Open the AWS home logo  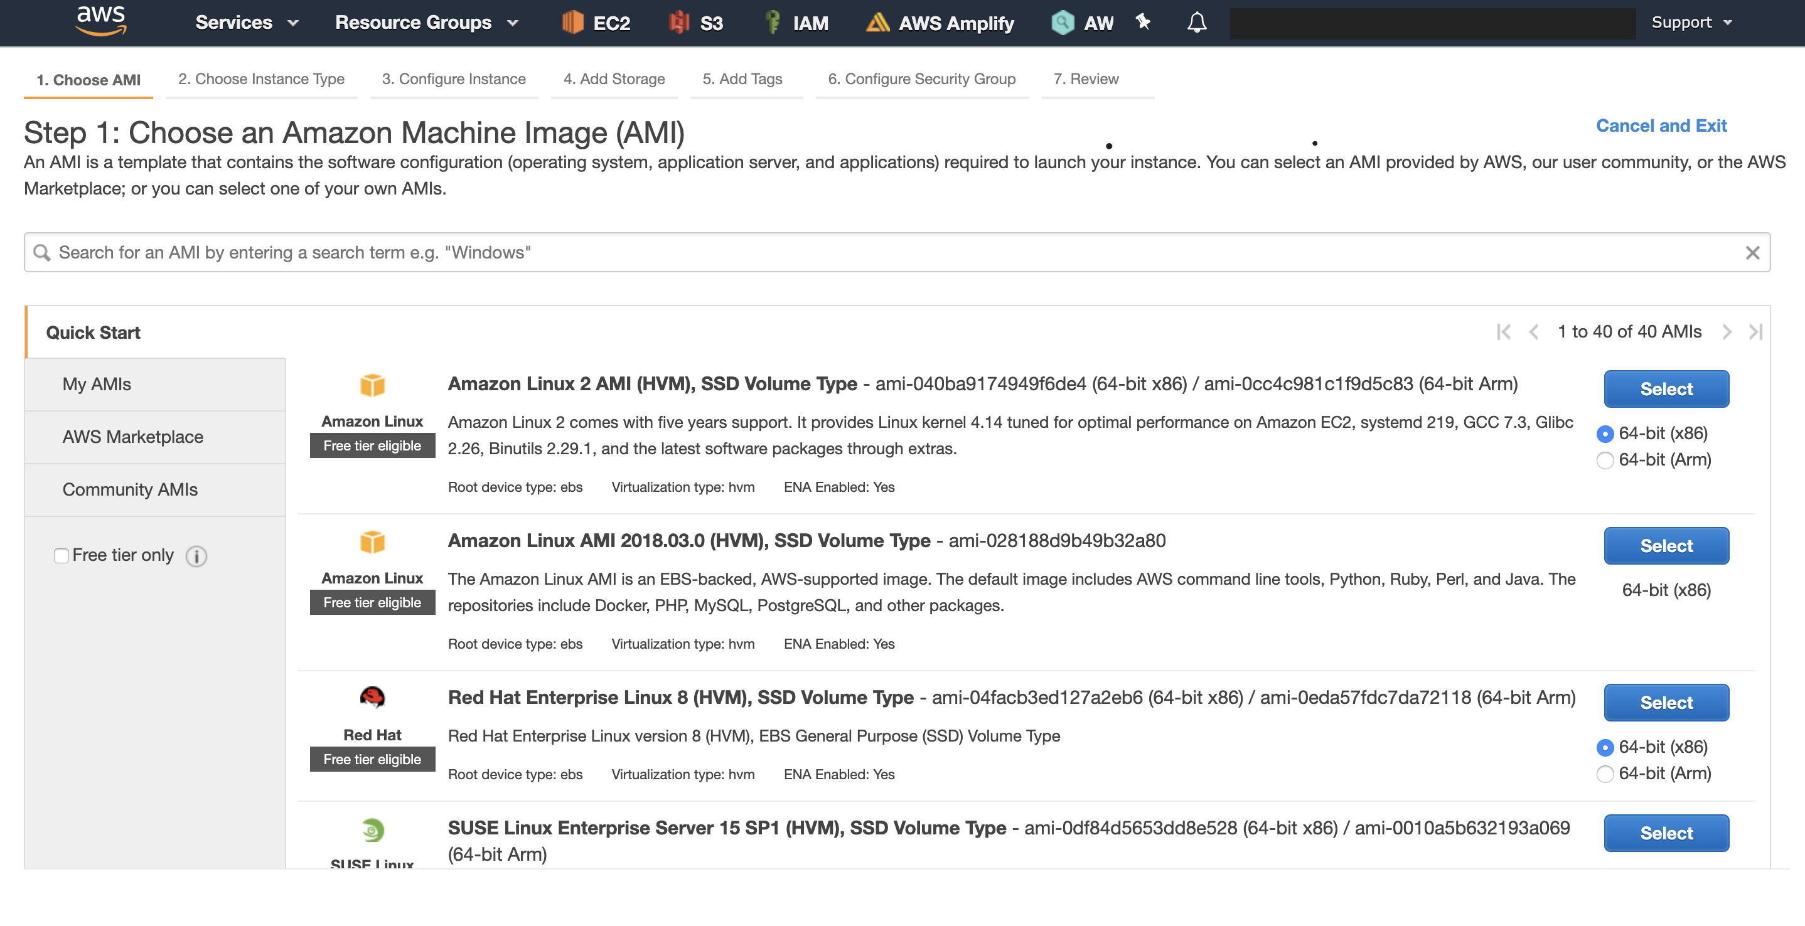coord(102,21)
